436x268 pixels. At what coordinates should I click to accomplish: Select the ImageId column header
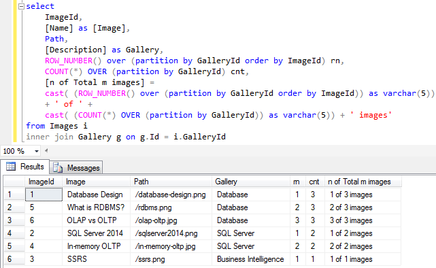coord(44,182)
